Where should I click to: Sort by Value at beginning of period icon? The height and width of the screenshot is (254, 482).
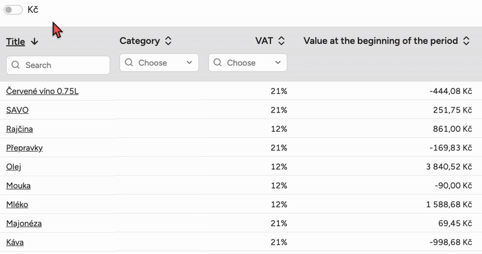[x=466, y=41]
